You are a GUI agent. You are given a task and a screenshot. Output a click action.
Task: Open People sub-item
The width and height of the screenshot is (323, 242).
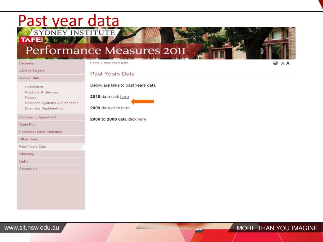pyautogui.click(x=31, y=98)
